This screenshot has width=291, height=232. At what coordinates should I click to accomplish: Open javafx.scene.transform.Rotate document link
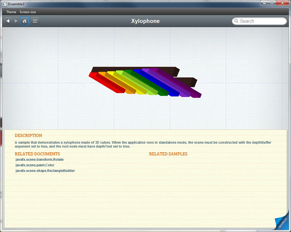click(x=40, y=160)
